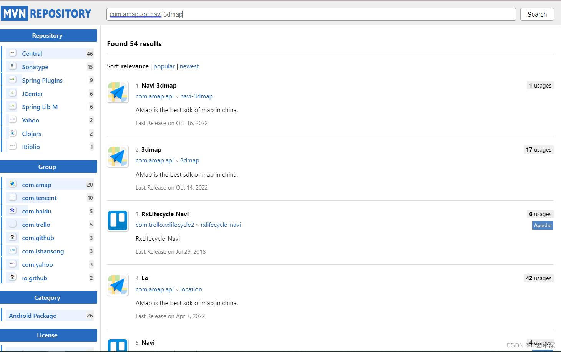Viewport: 561px width, 352px height.
Task: Click the com.amap group icon
Action: (12, 184)
